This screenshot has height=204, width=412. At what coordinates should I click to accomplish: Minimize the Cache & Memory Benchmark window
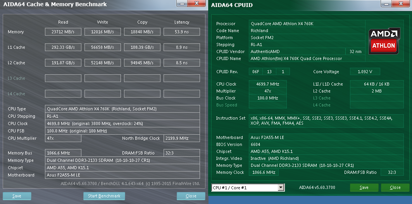(182, 3)
